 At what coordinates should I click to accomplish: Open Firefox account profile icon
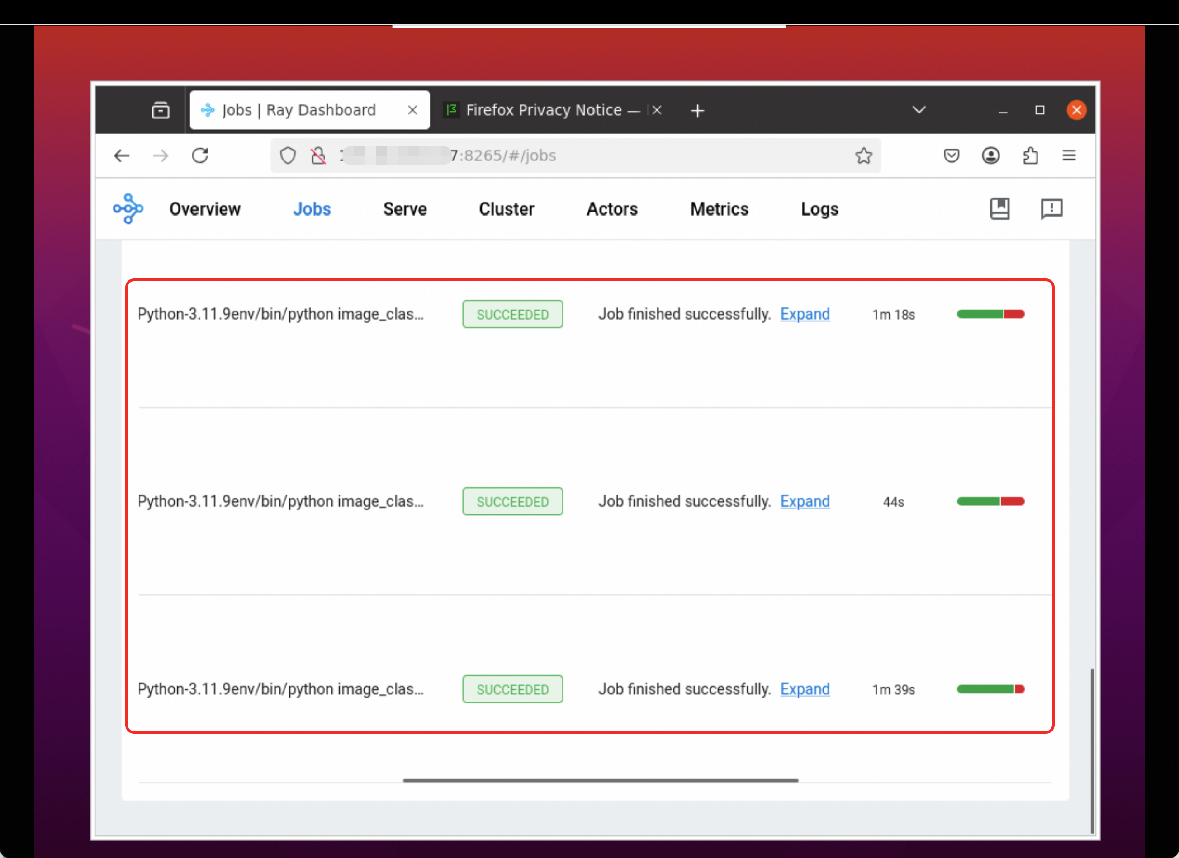[991, 156]
